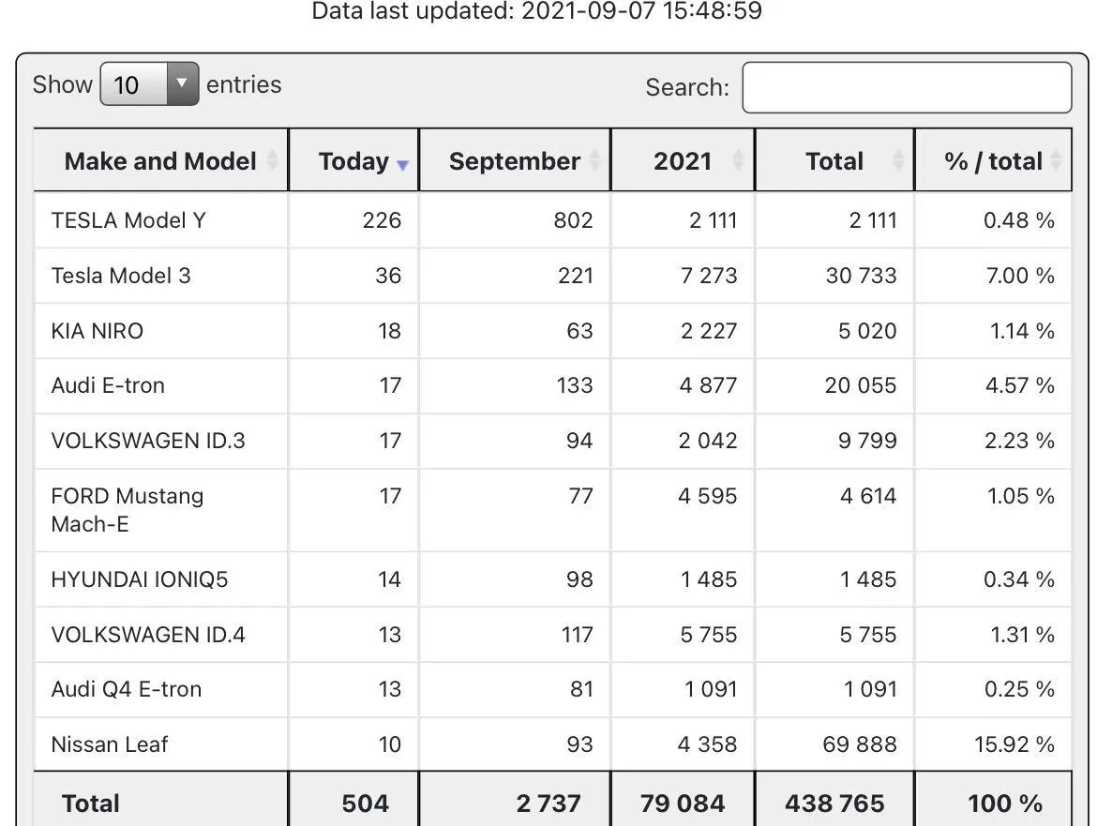Screen dimensions: 1097x826
Task: Focus the Search input field
Action: (x=907, y=87)
